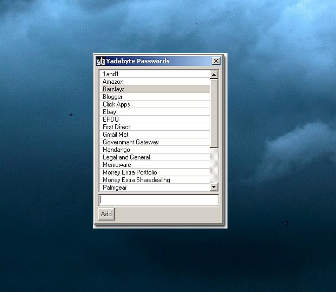Focus the new entry text field
The width and height of the screenshot is (336, 292).
tap(159, 200)
